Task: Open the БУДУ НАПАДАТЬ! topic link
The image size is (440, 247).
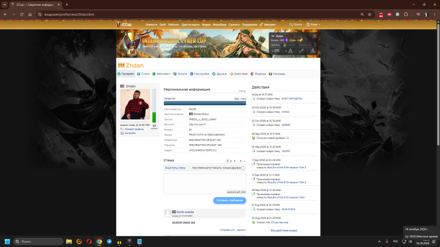Action: (x=292, y=98)
